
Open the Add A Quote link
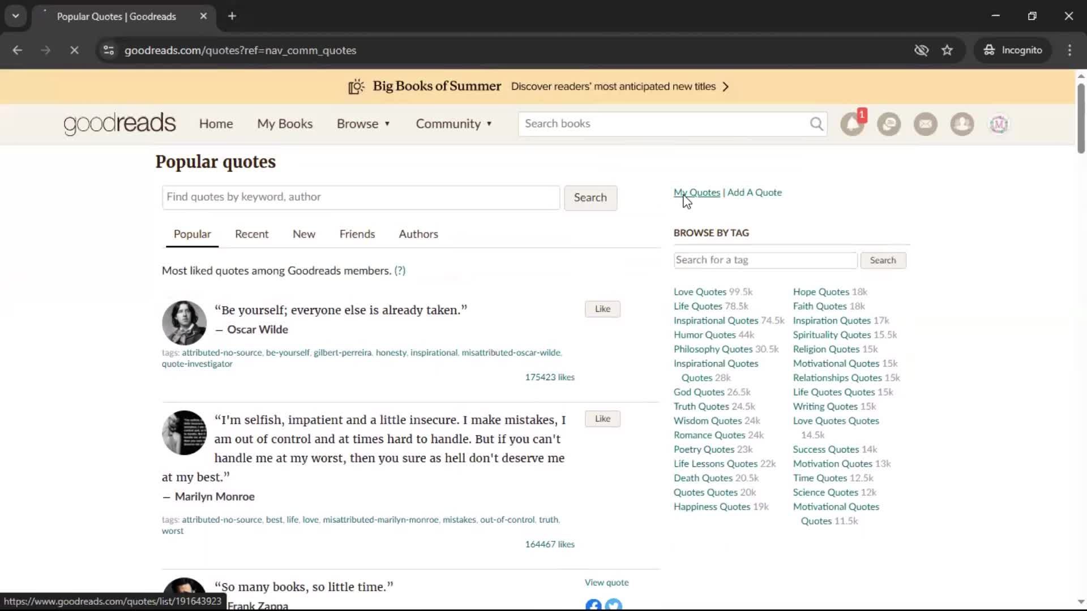click(755, 192)
